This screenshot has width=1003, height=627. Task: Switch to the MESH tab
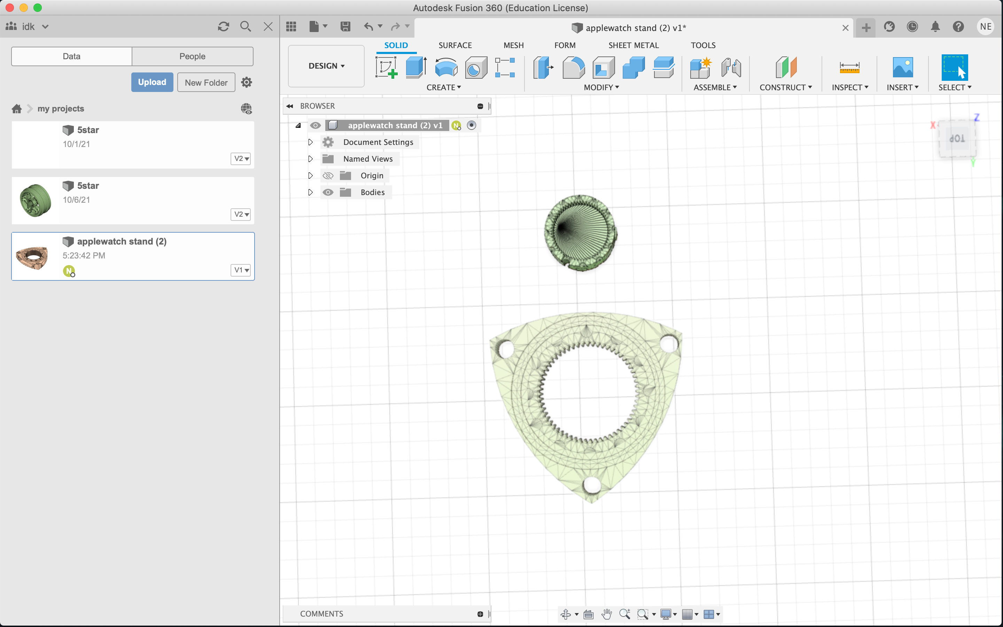coord(514,45)
